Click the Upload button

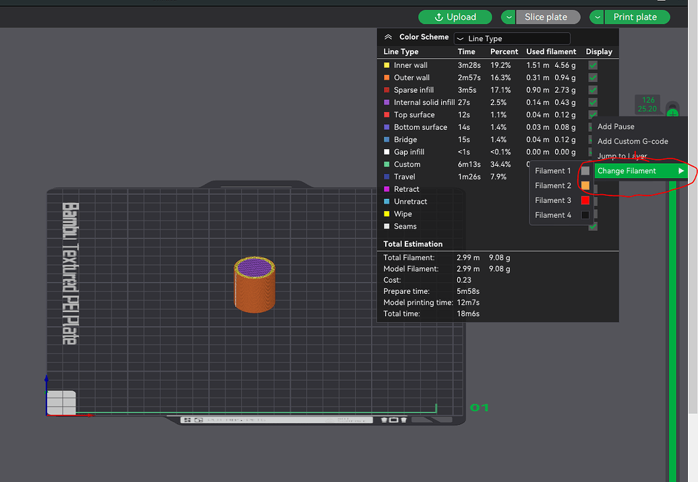(455, 17)
